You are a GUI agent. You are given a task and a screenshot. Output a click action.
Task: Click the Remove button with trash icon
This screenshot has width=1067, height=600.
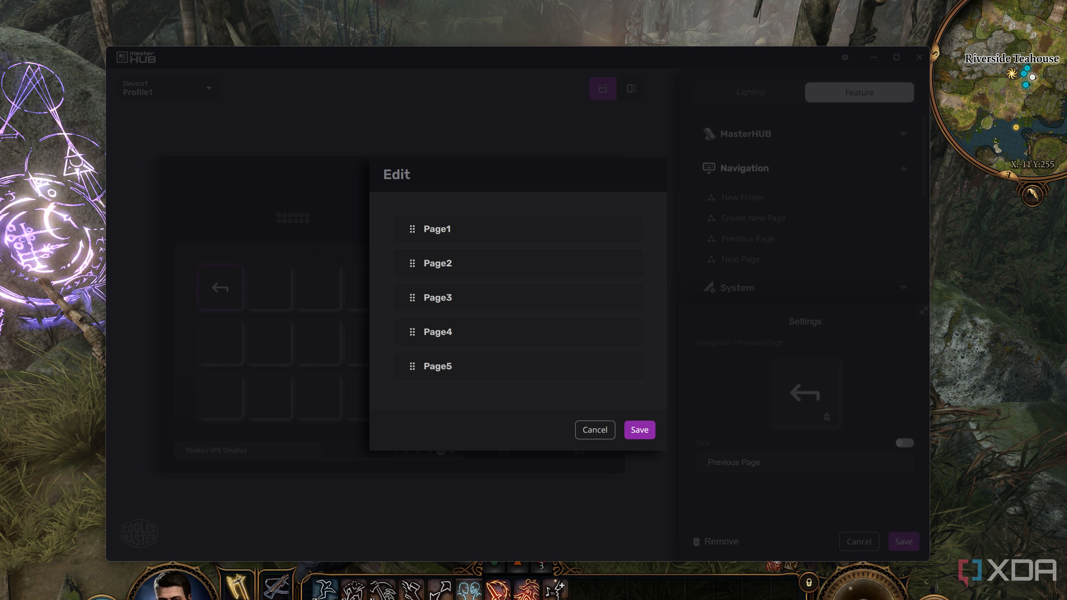[x=715, y=541]
